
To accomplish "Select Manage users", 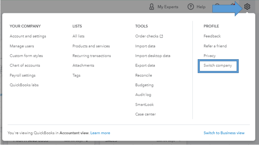I will pos(23,46).
